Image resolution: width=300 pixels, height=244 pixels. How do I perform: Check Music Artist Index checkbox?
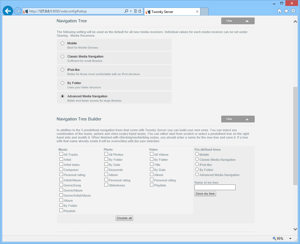tap(61, 164)
